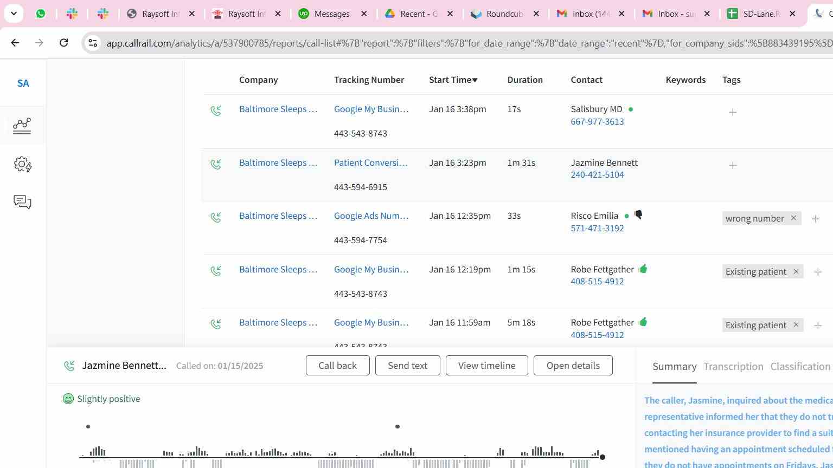Viewport: 833px width, 468px height.
Task: View site information icon in address bar
Action: point(93,43)
